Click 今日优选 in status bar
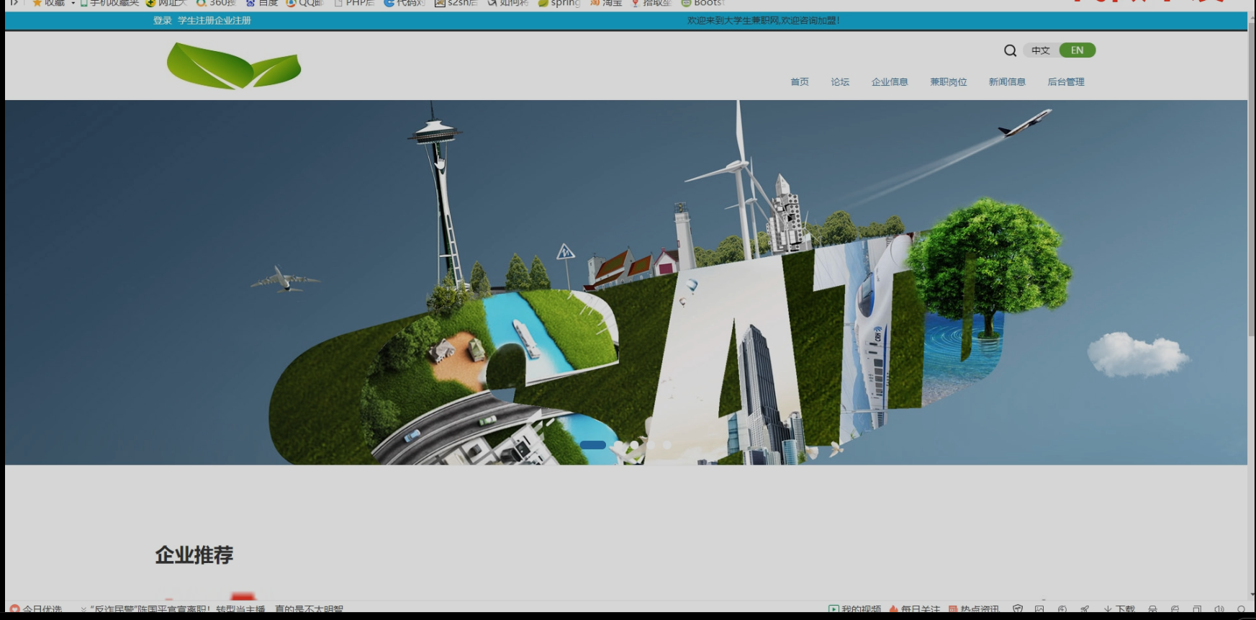1256x620 pixels. [36, 609]
